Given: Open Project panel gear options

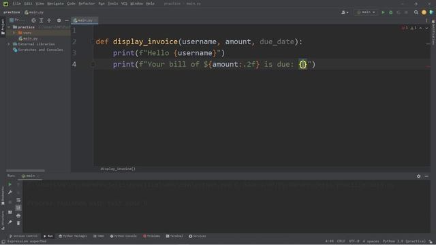Looking at the screenshot, I should coord(59,20).
